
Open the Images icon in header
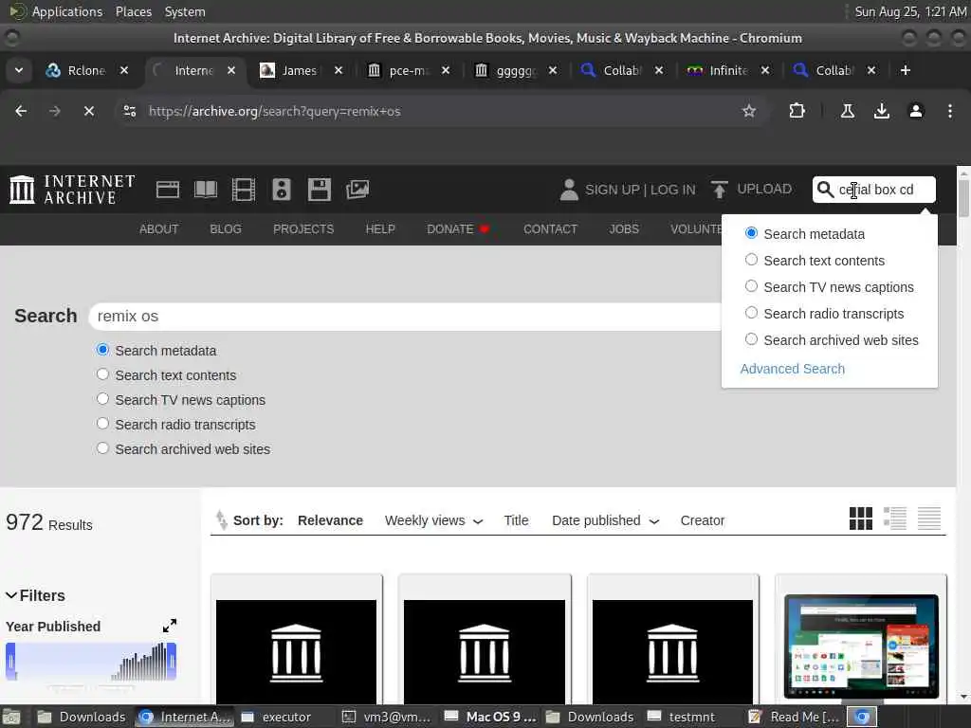point(357,190)
